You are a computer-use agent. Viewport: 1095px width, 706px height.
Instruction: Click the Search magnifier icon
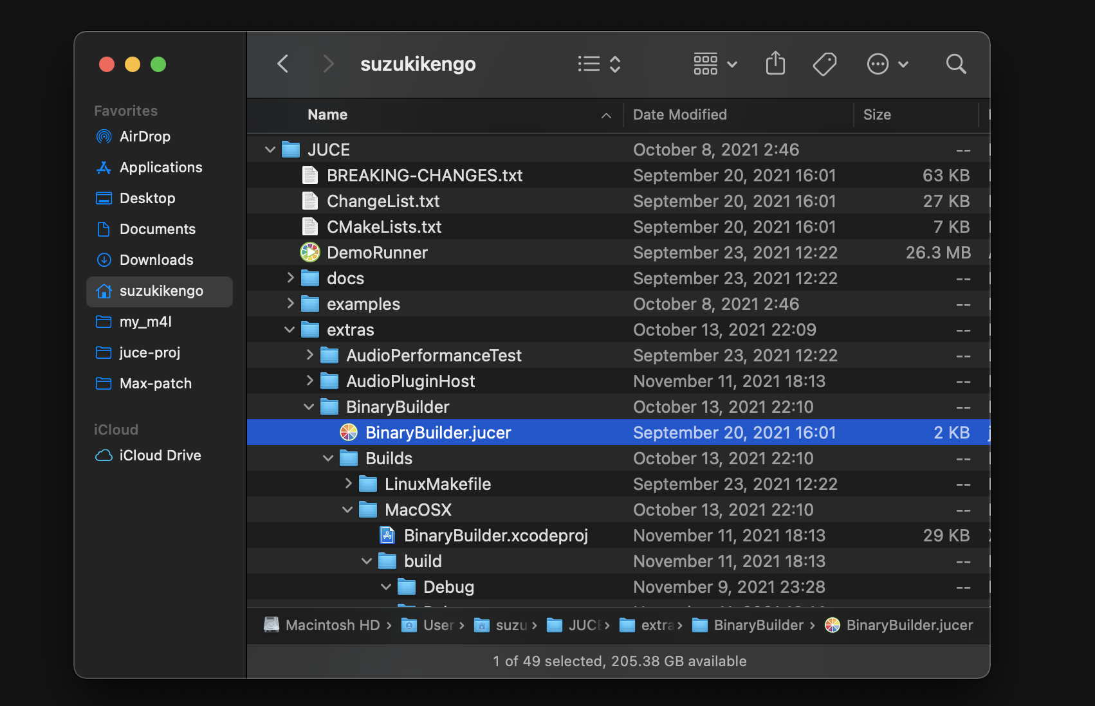click(x=956, y=64)
